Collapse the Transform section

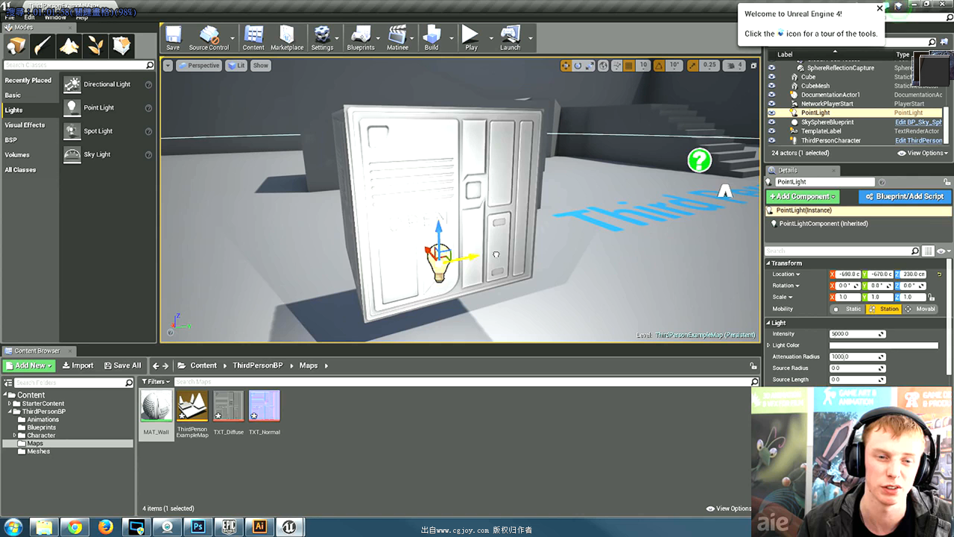point(769,263)
